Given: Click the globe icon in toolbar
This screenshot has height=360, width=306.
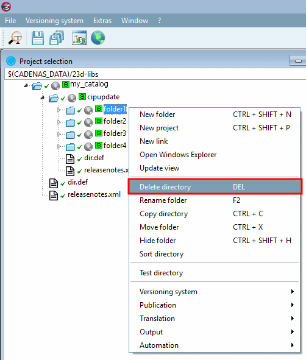Looking at the screenshot, I should pos(98,38).
